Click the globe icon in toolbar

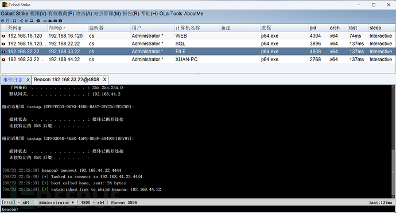coord(38,21)
